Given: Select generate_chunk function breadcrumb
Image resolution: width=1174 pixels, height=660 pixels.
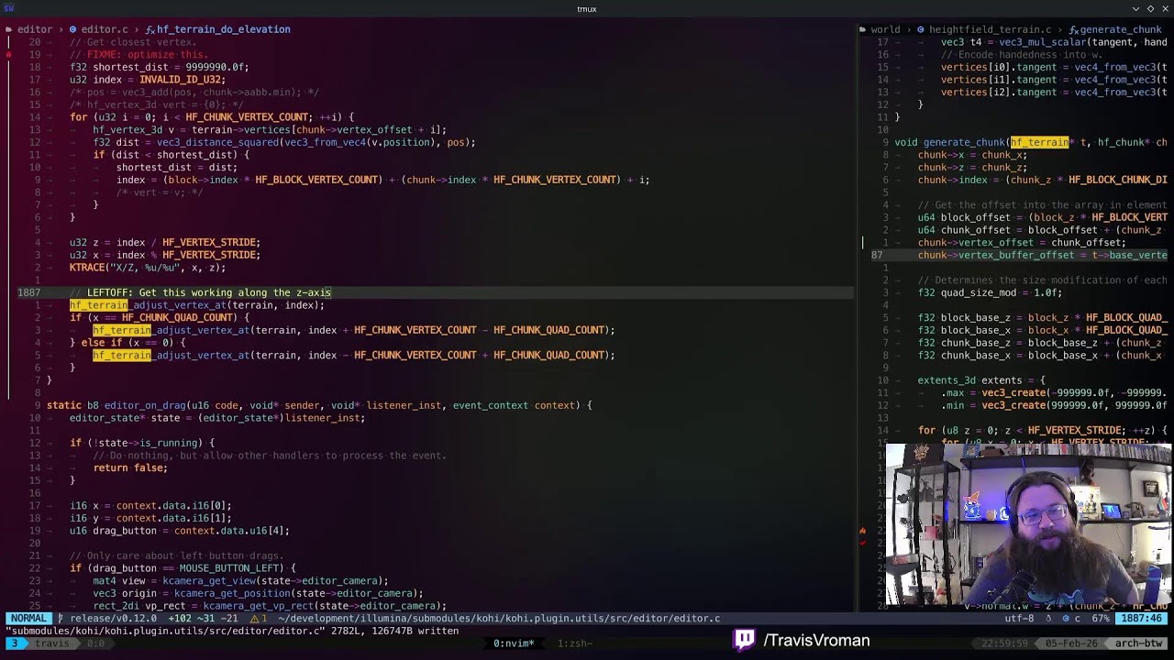Looking at the screenshot, I should click(1114, 29).
